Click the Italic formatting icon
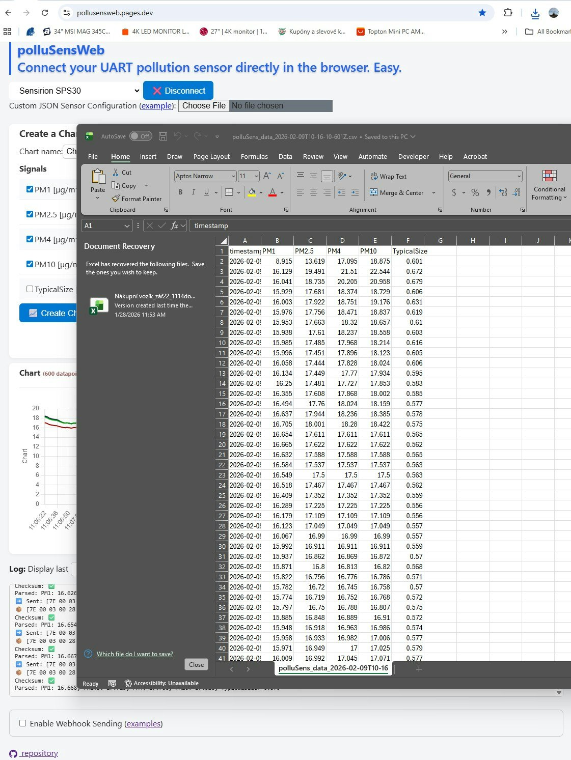The image size is (571, 760). pos(194,192)
